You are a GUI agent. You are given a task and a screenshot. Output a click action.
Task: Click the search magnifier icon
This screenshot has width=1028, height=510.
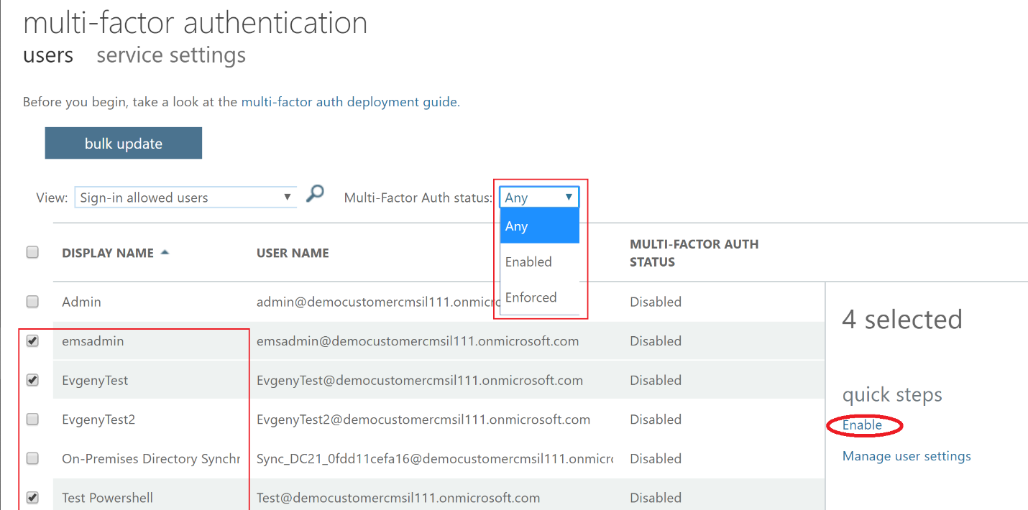pyautogui.click(x=315, y=194)
